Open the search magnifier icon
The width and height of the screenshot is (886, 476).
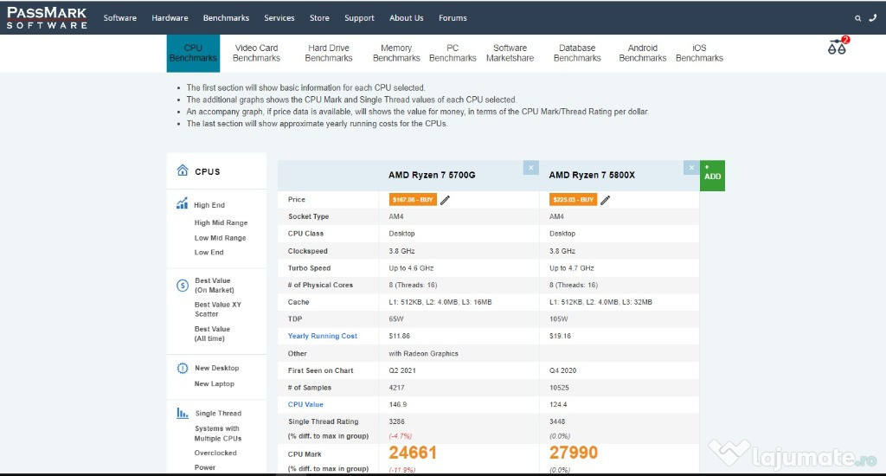[x=857, y=18]
